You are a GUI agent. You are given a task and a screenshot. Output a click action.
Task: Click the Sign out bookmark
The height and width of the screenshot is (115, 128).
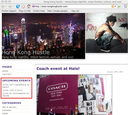tap(75, 11)
